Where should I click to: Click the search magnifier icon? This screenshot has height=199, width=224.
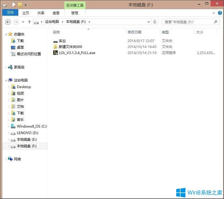(215, 22)
